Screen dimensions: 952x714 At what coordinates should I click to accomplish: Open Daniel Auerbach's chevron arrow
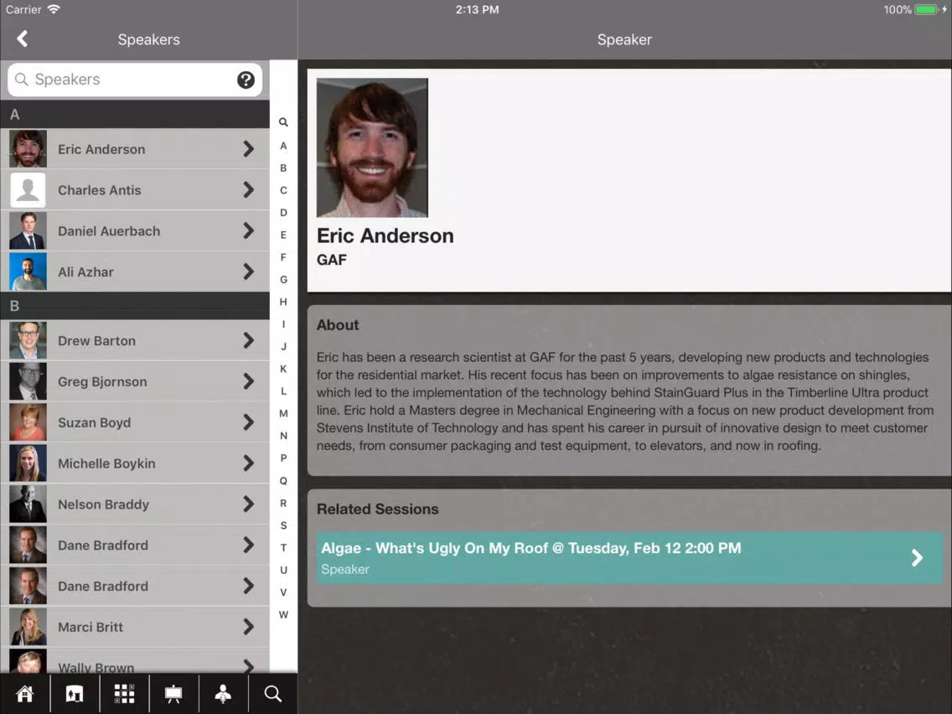tap(248, 230)
